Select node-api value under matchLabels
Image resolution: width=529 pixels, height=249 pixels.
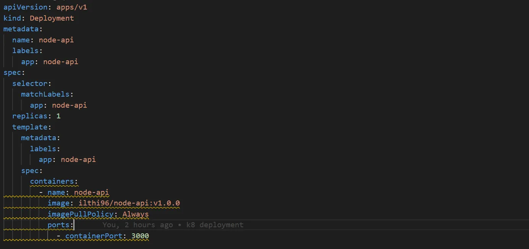(x=70, y=105)
